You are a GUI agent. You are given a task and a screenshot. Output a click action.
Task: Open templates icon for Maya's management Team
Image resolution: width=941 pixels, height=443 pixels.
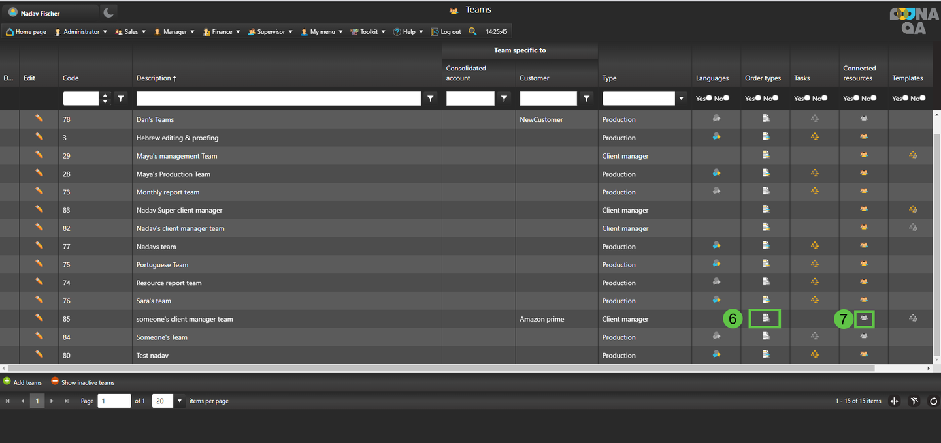[x=913, y=155]
